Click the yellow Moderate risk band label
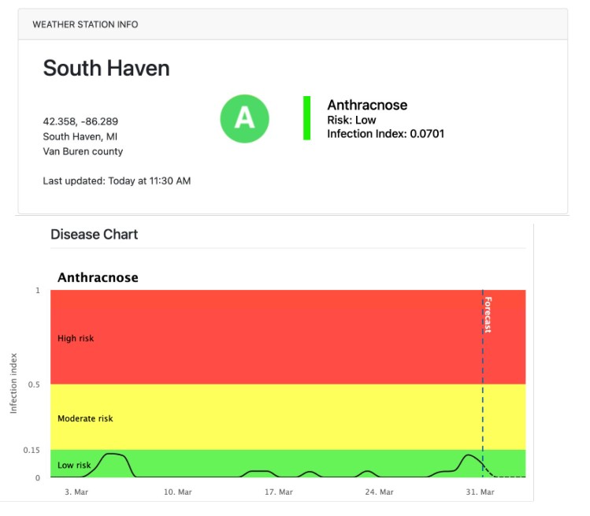 coord(85,418)
